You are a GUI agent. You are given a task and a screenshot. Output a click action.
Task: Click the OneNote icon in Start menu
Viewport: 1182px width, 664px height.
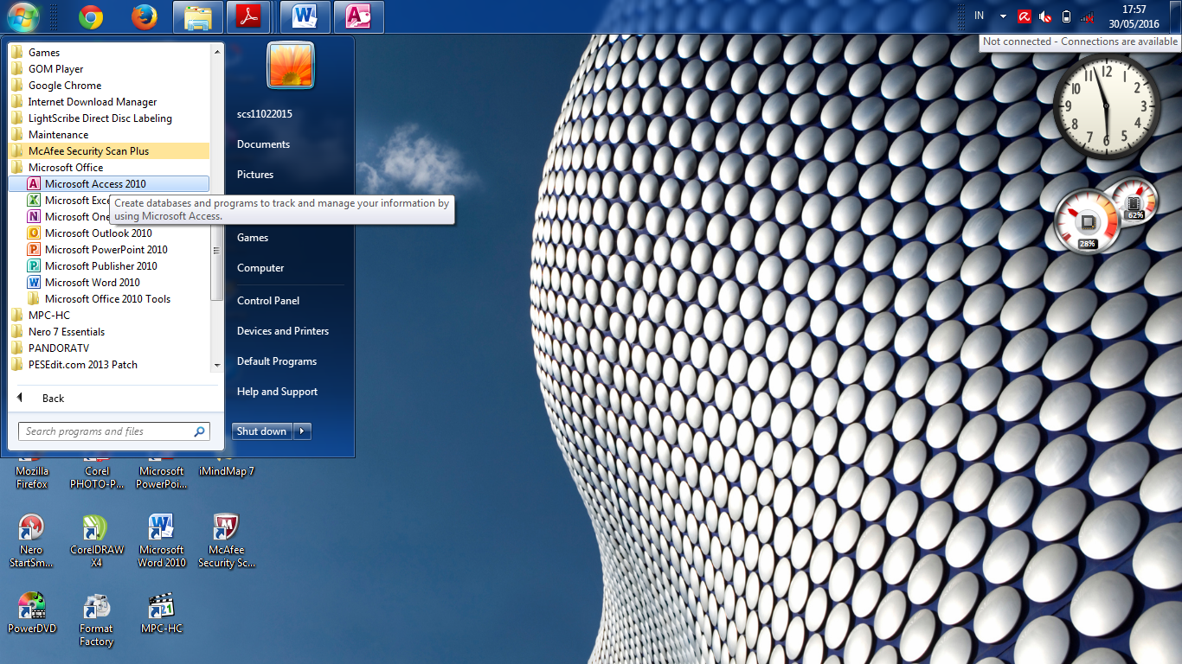pos(34,216)
